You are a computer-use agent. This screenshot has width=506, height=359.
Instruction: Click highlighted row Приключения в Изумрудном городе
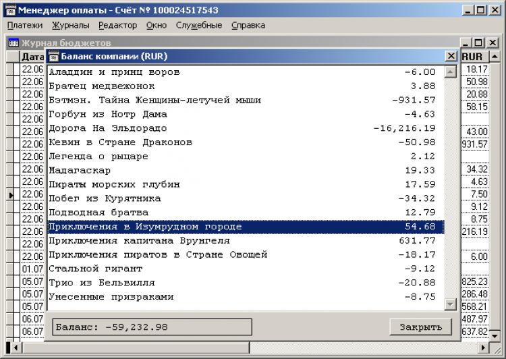click(246, 227)
